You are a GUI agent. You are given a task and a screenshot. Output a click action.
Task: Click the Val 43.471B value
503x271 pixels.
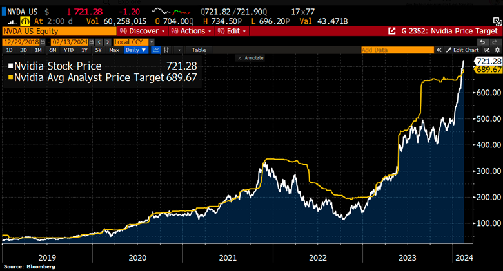[x=324, y=21]
